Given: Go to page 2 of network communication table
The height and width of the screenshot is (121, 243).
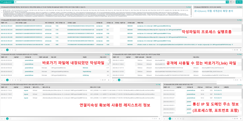Looking at the screenshot, I should coord(173,118).
